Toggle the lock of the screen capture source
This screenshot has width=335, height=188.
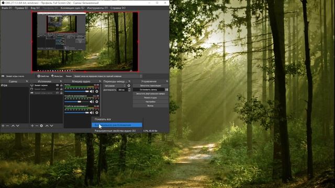(x=61, y=85)
